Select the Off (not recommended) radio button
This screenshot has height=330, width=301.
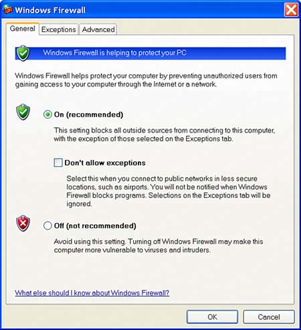tap(47, 226)
